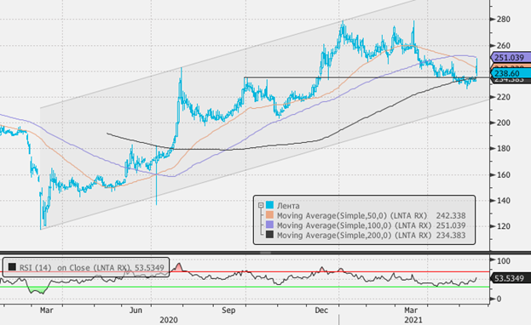Image resolution: width=531 pixels, height=325 pixels.
Task: Click the 160 price axis label
Action: (504, 175)
